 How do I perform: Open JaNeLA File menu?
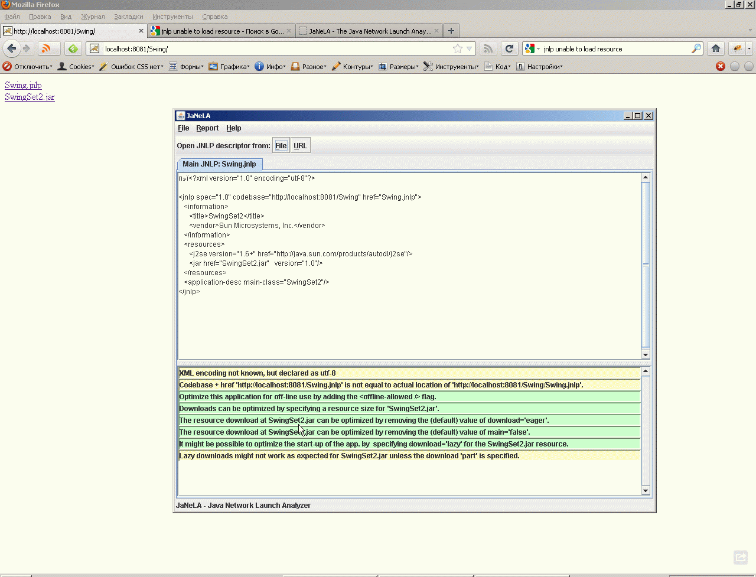[184, 128]
